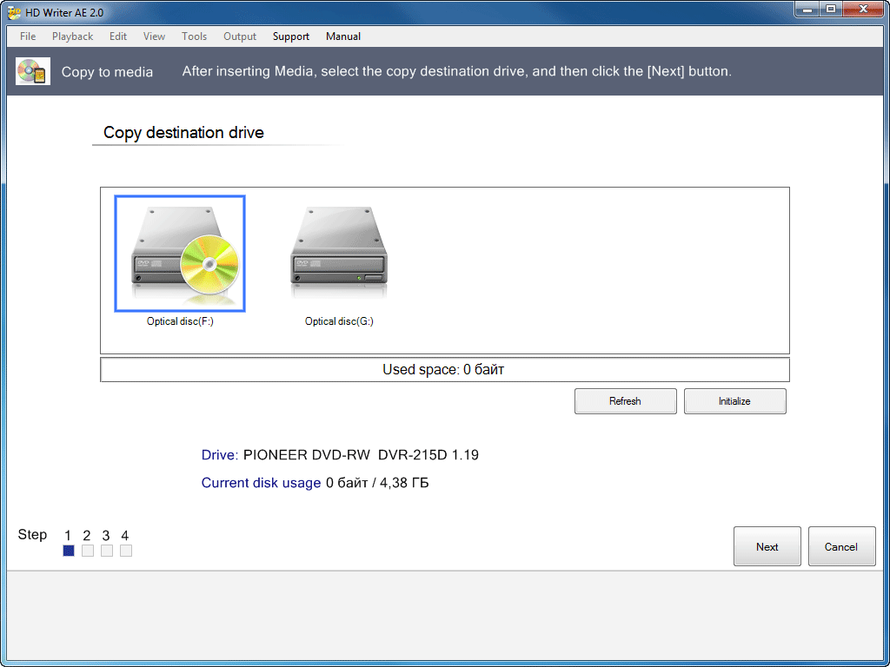This screenshot has height=667, width=890.
Task: Click the Copy to media header icon
Action: 33,71
